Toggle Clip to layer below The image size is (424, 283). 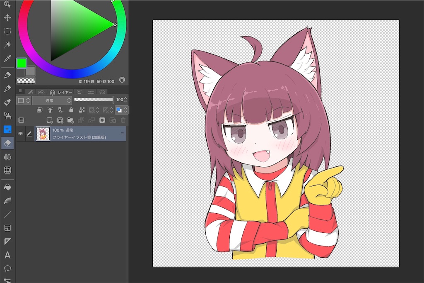click(40, 110)
